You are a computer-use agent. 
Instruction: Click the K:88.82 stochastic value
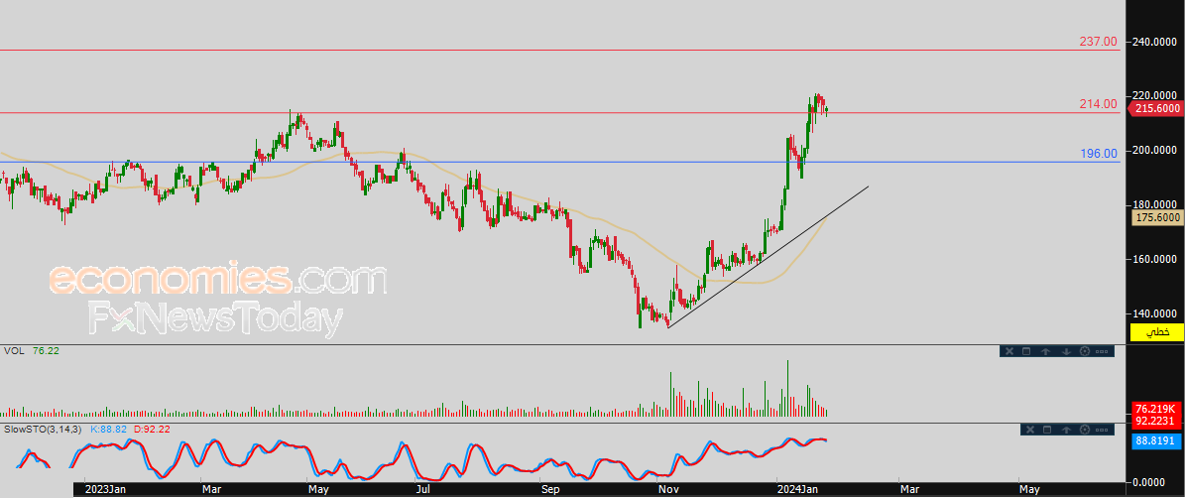click(109, 430)
